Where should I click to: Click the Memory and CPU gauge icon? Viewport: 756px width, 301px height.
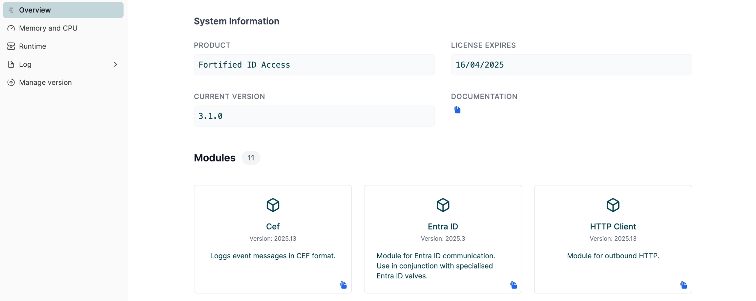click(11, 28)
